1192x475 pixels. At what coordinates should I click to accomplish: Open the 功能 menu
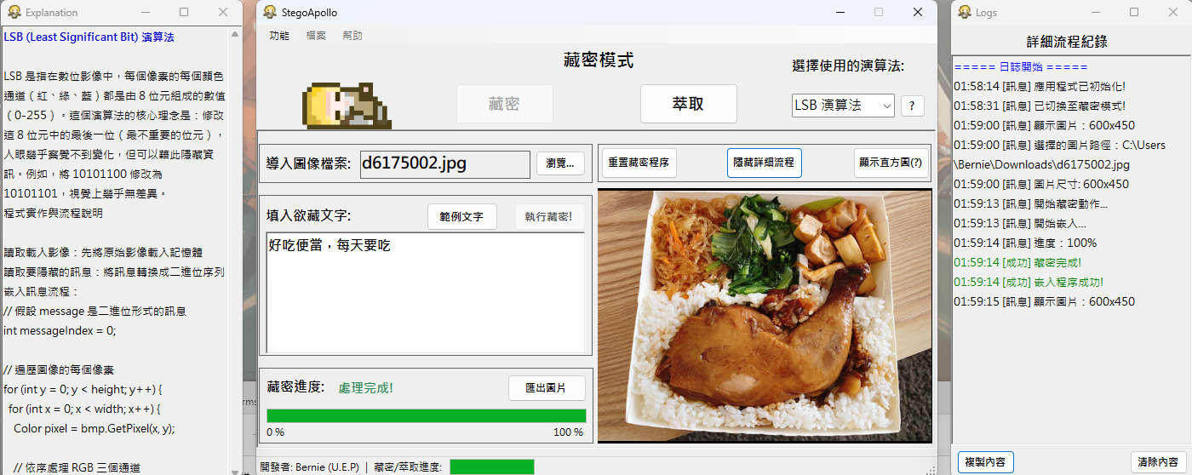pyautogui.click(x=279, y=36)
